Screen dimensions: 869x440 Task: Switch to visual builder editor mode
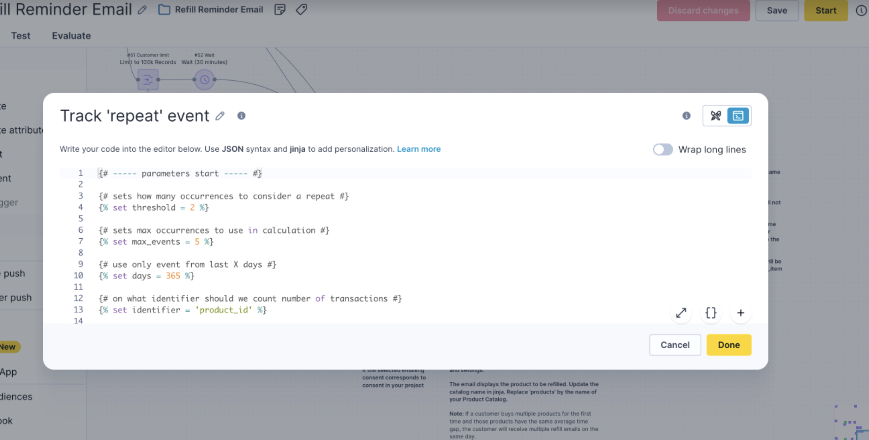coord(715,116)
